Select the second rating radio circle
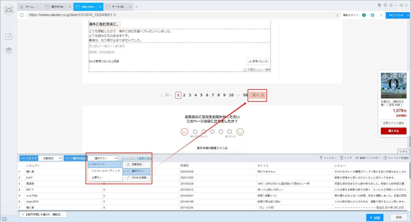411x222 pixels. pos(204,131)
